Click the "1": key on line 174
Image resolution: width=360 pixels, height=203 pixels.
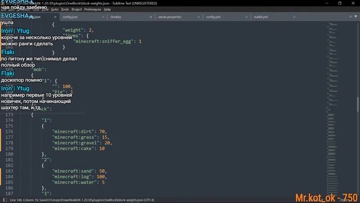[47, 120]
